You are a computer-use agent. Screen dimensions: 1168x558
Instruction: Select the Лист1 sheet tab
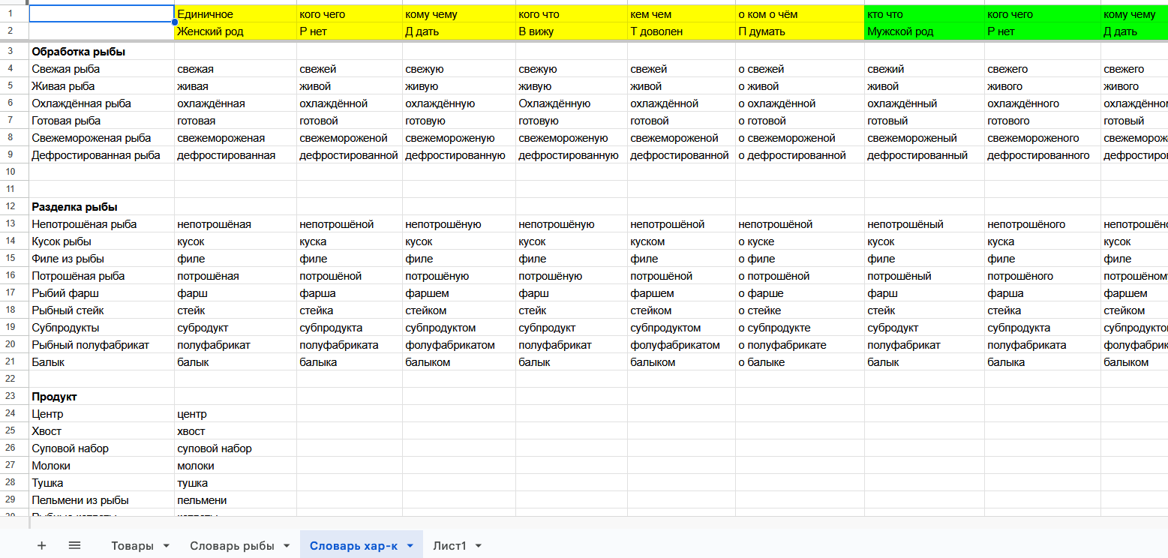(x=449, y=545)
